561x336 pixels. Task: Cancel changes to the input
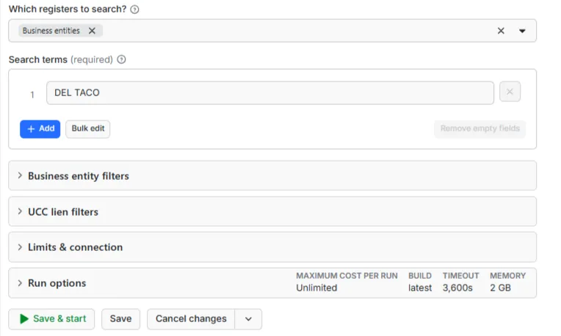[191, 319]
